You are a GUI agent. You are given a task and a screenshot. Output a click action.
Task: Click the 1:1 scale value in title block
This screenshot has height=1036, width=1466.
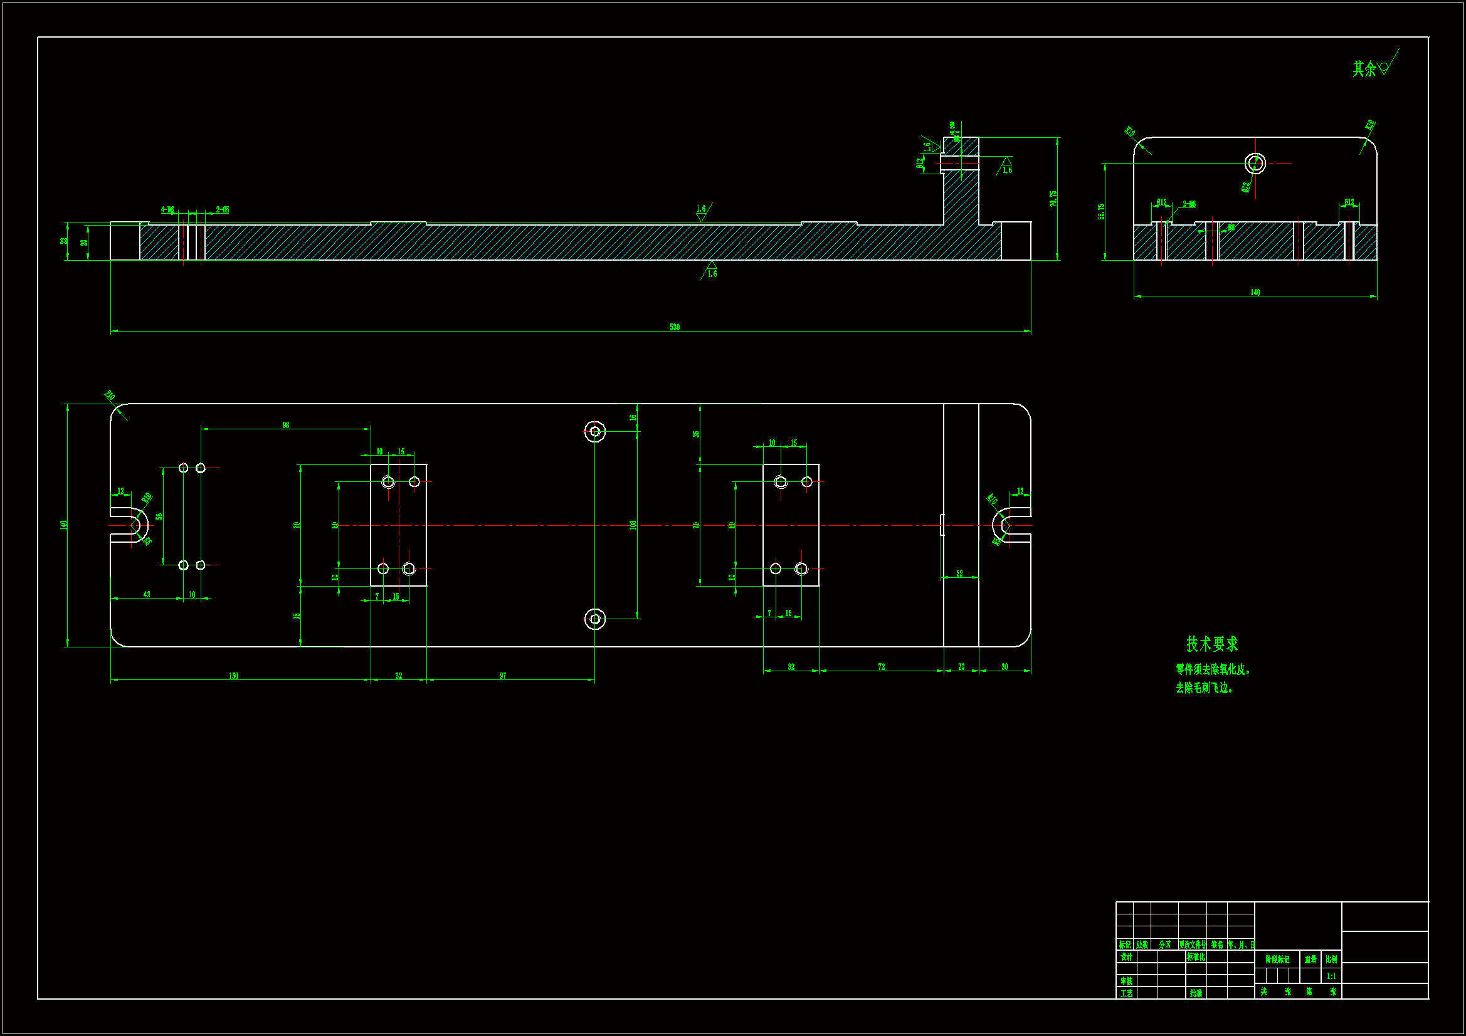(1331, 976)
